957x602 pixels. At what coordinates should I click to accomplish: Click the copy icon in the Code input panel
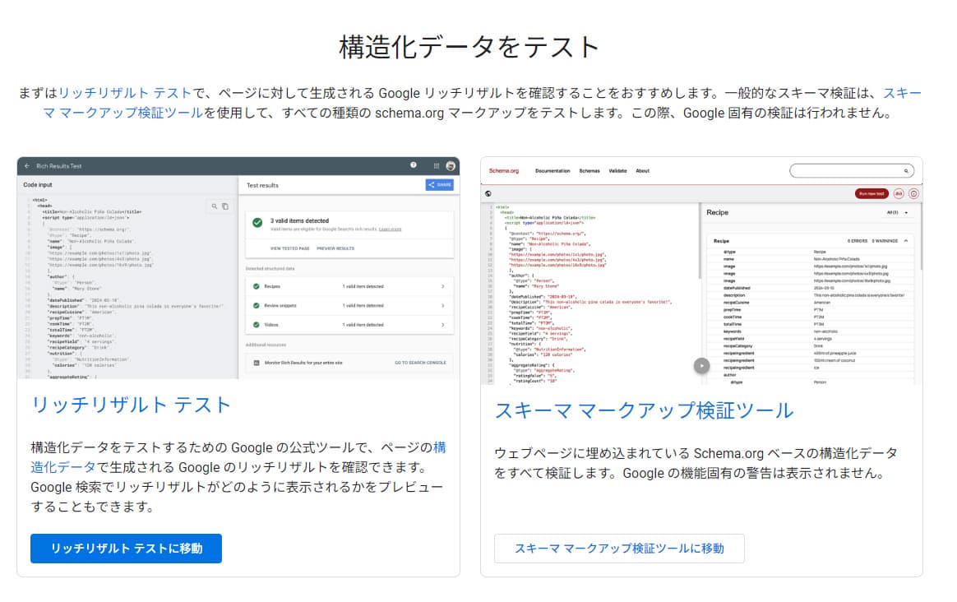tap(225, 206)
